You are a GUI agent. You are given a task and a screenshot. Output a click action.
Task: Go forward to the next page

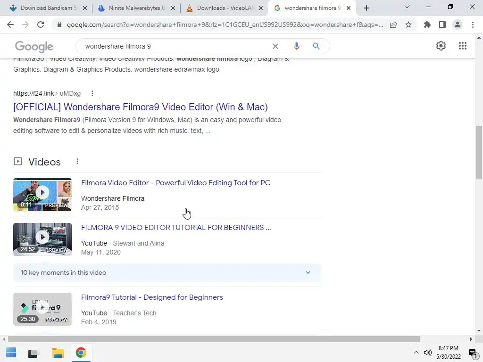point(25,25)
